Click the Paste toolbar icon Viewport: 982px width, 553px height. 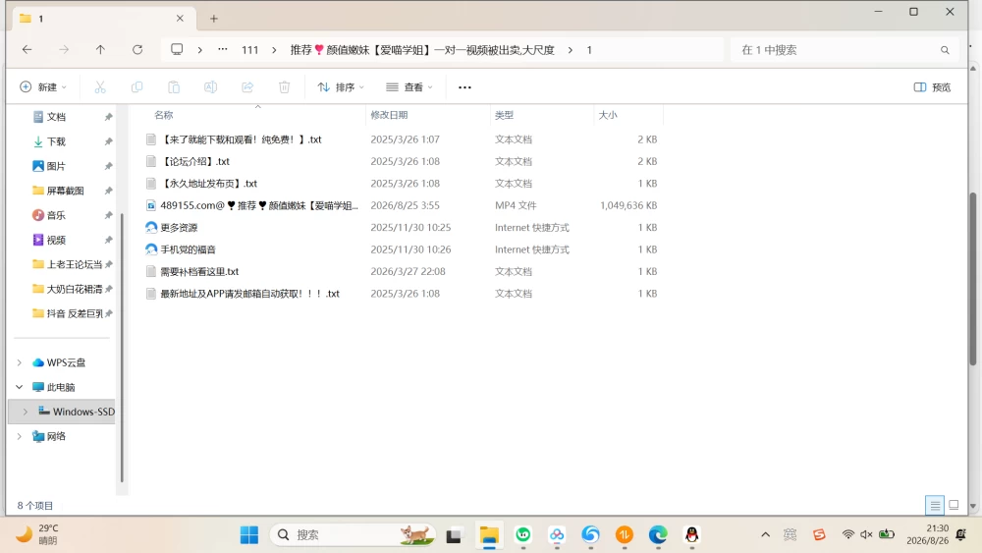pos(174,87)
